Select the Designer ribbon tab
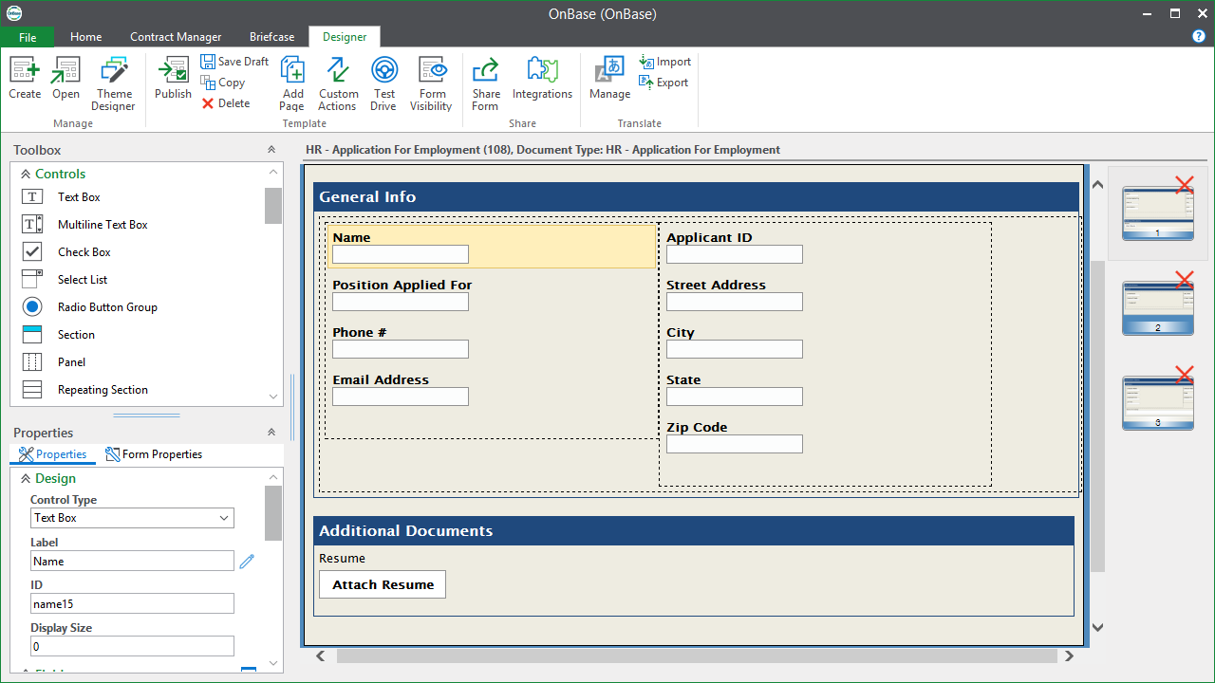This screenshot has width=1215, height=683. (345, 37)
